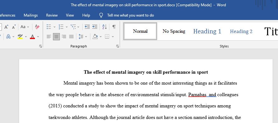The image size is (278, 123).
Task: Toggle center alignment
Action: (x=56, y=37)
